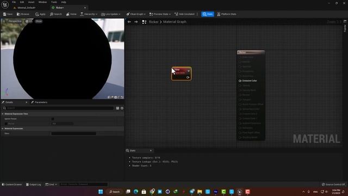Open Windows Start menu

[101, 192]
